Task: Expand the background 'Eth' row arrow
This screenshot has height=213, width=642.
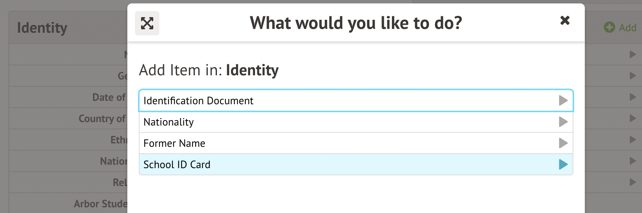Action: coord(632,140)
